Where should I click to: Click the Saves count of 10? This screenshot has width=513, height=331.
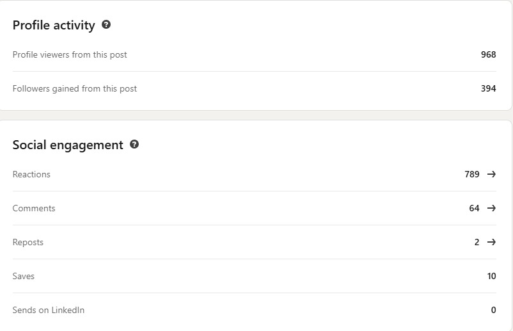[491, 276]
